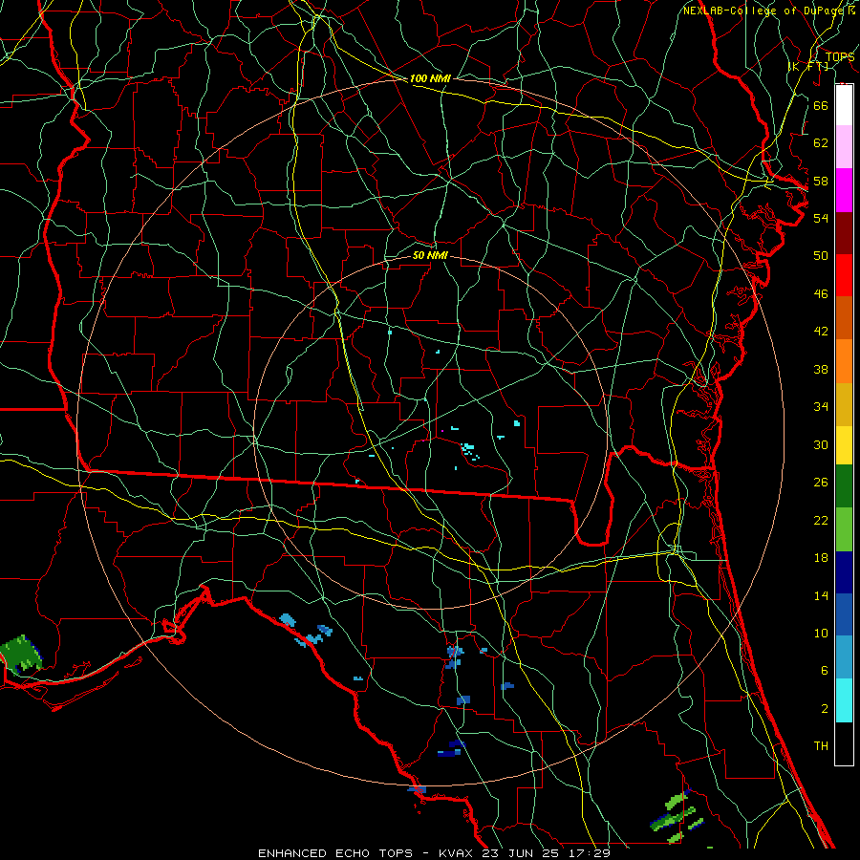Choose the cyan legend swatch
The image size is (860, 860).
(x=844, y=700)
